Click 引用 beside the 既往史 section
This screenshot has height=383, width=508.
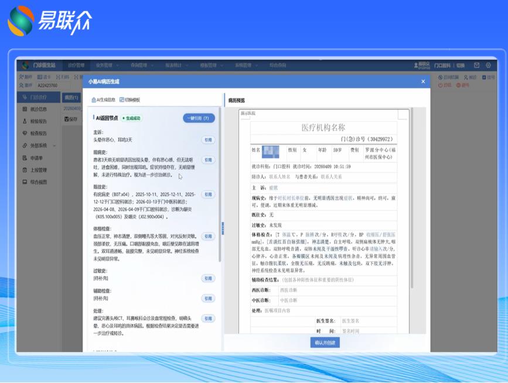click(x=208, y=194)
